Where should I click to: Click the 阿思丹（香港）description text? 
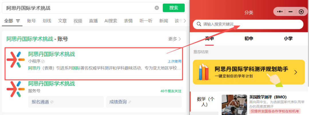[x=105, y=68]
